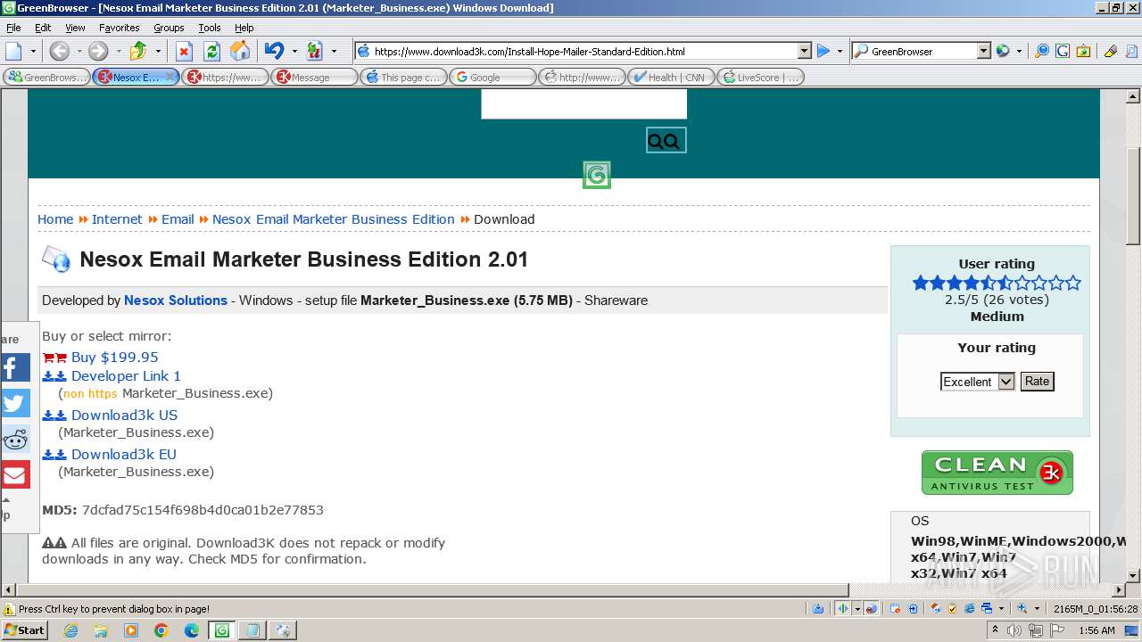
Task: Switch to the Google tab
Action: pyautogui.click(x=492, y=78)
